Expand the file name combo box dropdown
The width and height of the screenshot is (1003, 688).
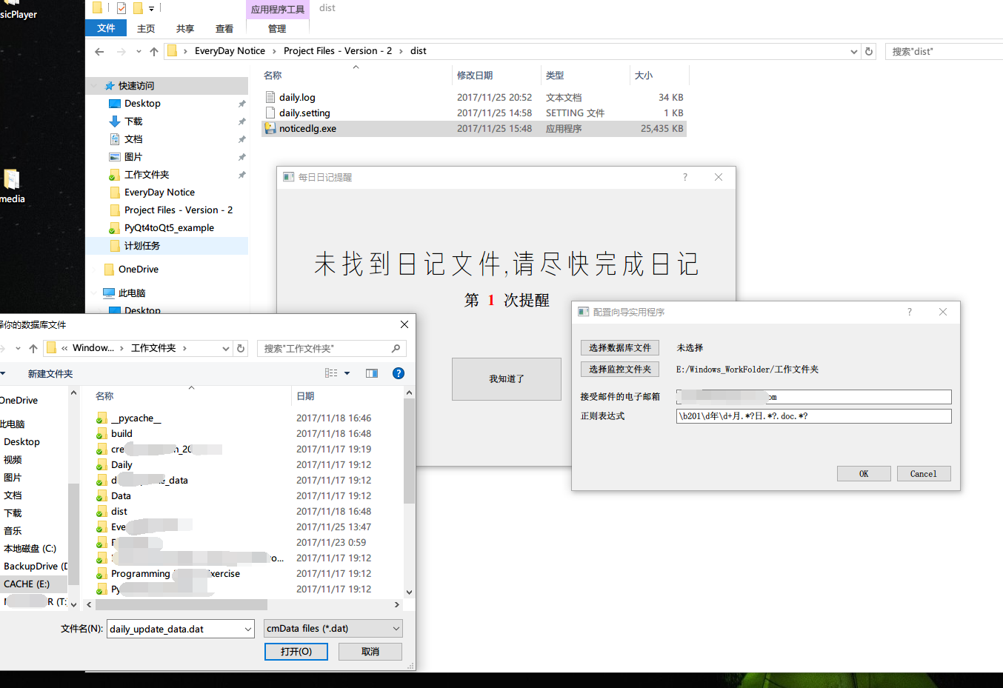[x=248, y=629]
